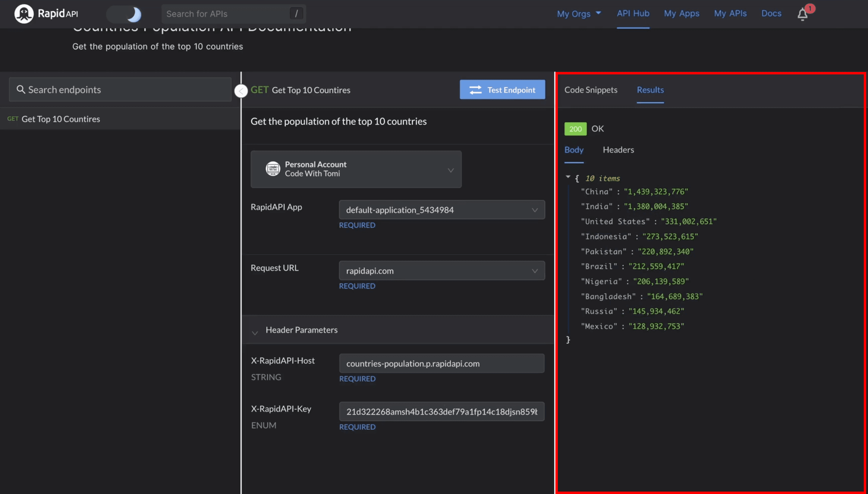Click the GET Get Top 10 Countires heading
The image size is (868, 494).
[300, 90]
